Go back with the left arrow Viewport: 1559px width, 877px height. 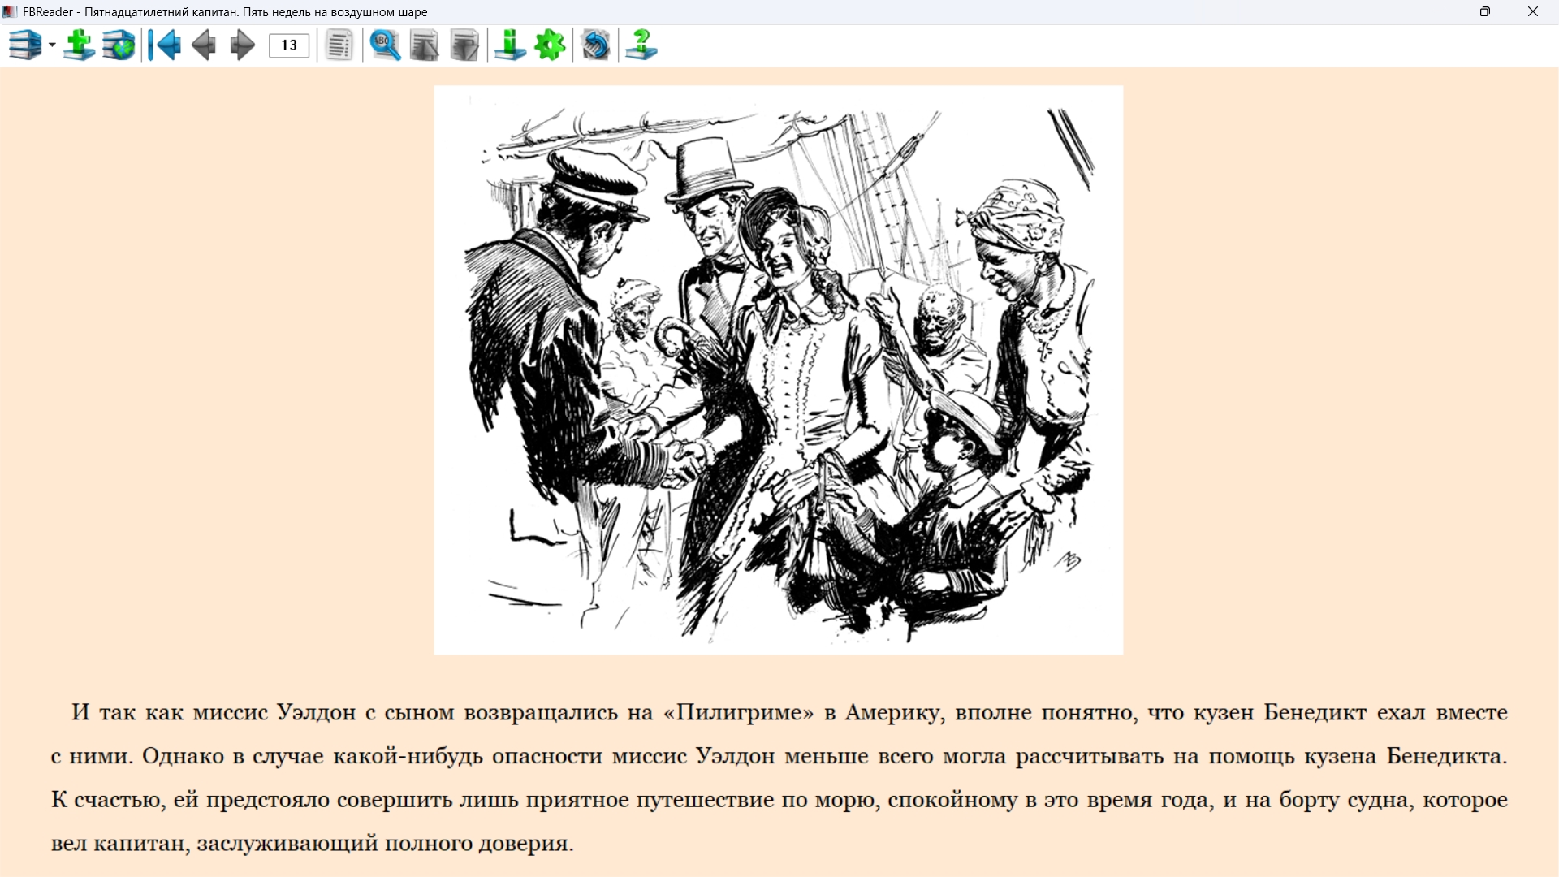click(x=204, y=45)
